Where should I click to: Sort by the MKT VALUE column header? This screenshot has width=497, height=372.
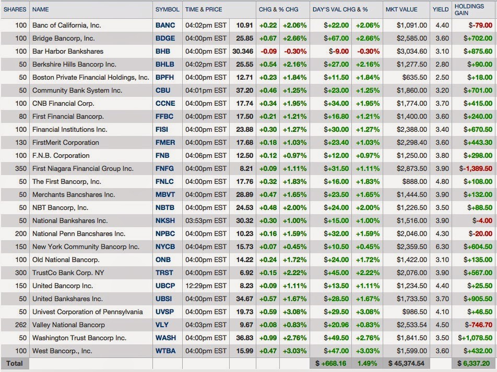pos(401,9)
